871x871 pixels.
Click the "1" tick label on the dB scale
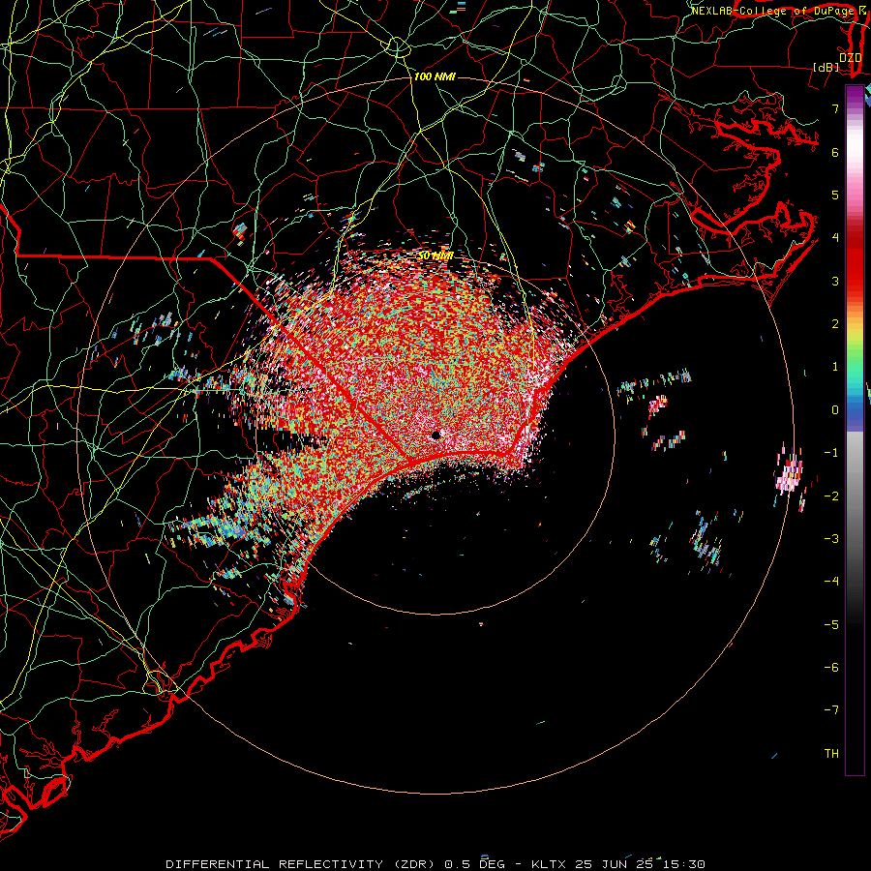coord(835,367)
